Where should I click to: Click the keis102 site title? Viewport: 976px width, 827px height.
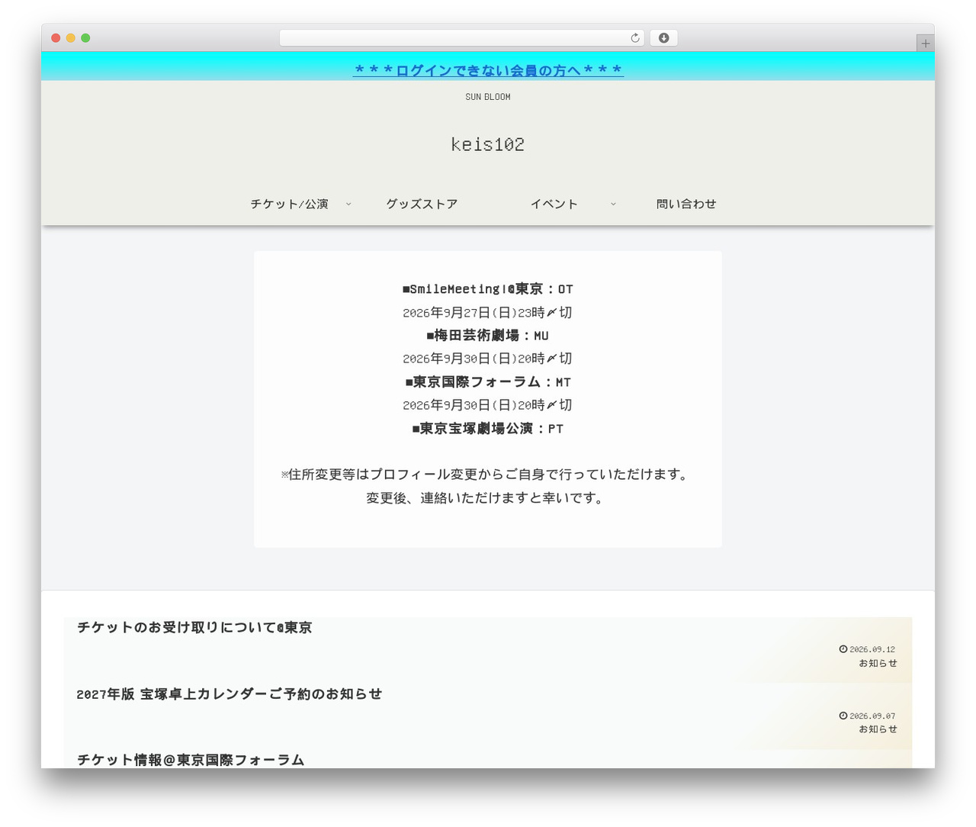click(x=488, y=144)
